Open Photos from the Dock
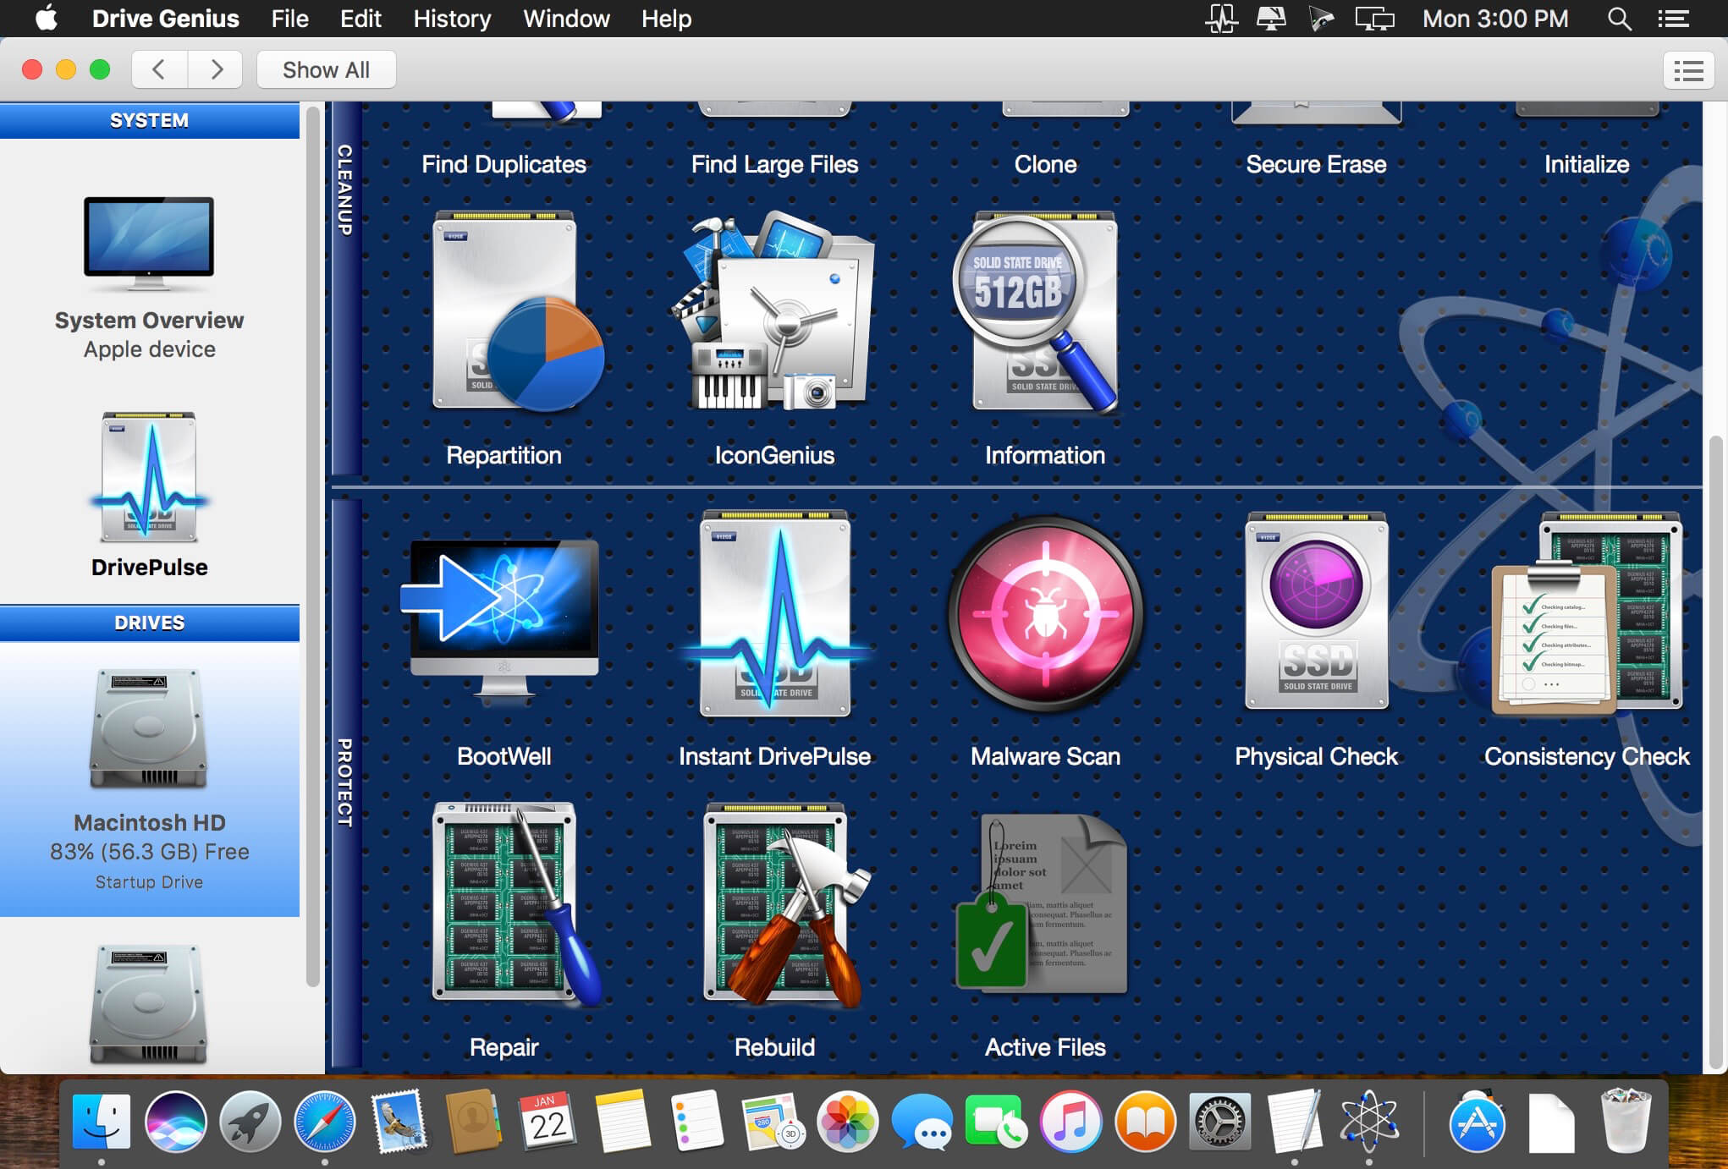The image size is (1728, 1169). (x=847, y=1122)
